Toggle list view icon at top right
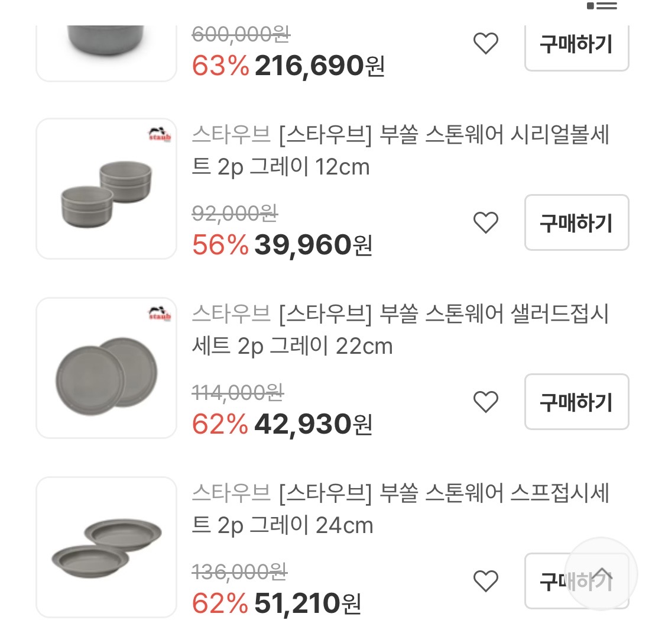The width and height of the screenshot is (665, 620). click(602, 6)
